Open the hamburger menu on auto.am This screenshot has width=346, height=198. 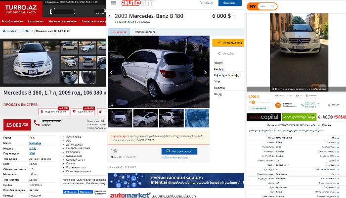114,2
